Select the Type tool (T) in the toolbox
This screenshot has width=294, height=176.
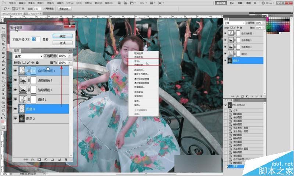point(3,90)
